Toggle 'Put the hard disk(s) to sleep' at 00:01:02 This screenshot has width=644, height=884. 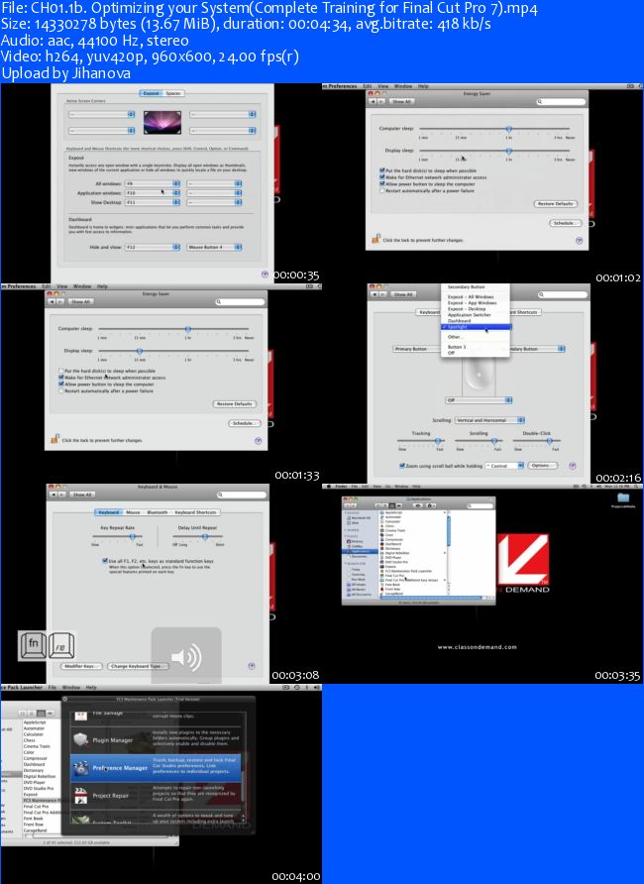point(382,170)
